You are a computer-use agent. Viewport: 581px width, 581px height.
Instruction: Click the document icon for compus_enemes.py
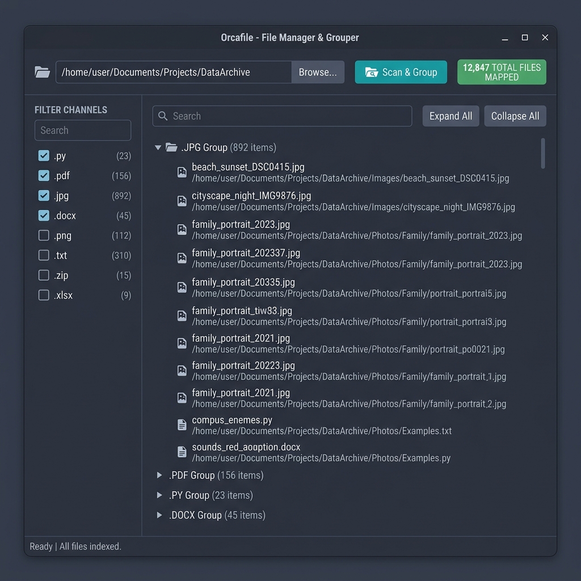(x=182, y=425)
